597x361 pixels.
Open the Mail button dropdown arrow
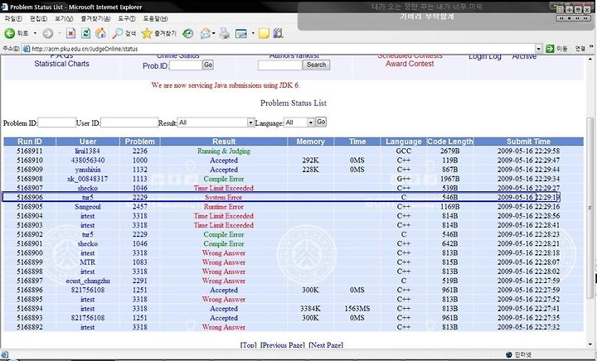click(x=214, y=33)
